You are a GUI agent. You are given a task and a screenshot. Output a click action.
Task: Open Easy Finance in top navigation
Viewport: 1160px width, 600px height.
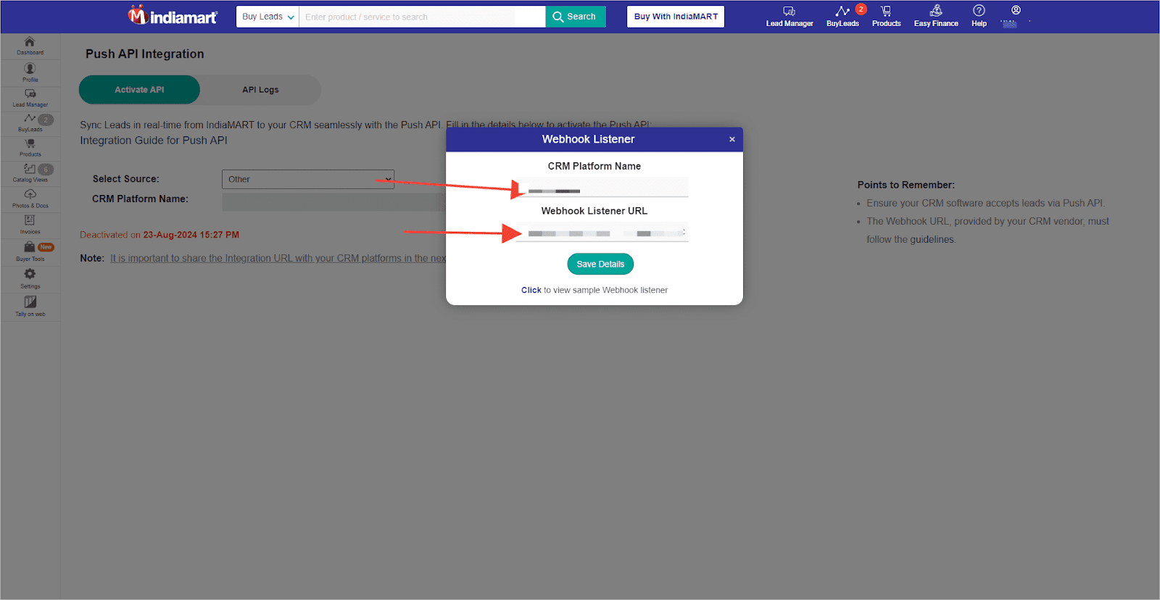point(936,17)
